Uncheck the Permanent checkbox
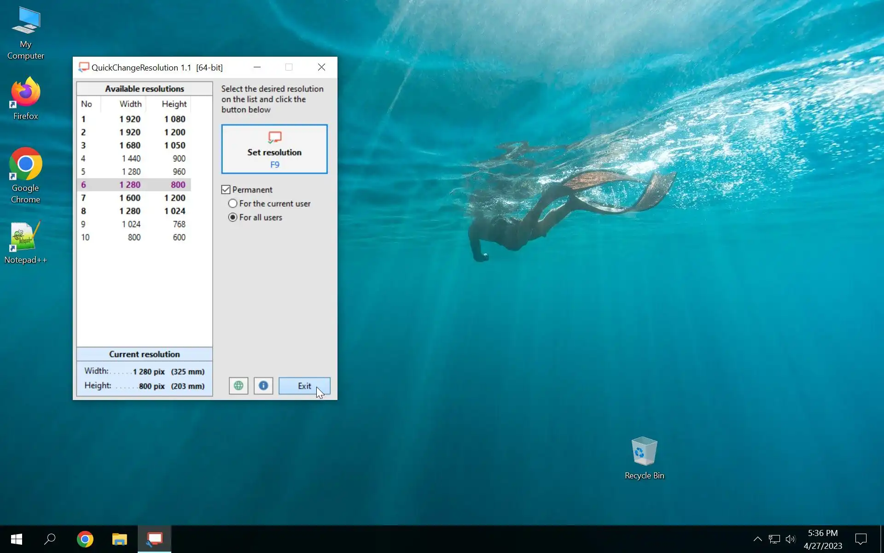 coord(226,190)
